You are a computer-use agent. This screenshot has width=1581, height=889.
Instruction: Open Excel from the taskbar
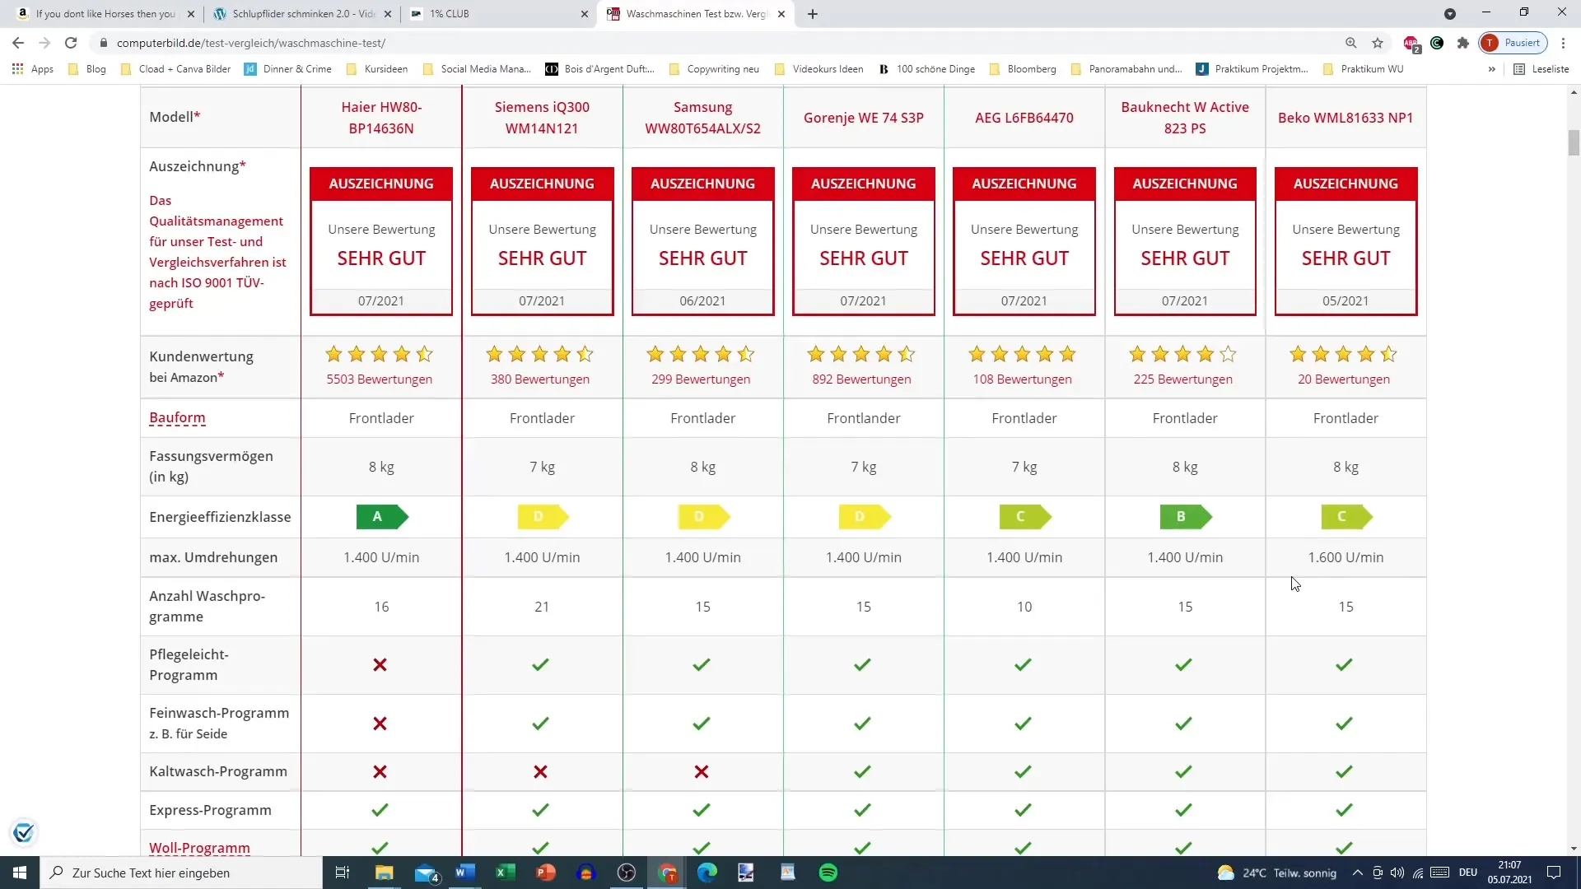tap(506, 873)
